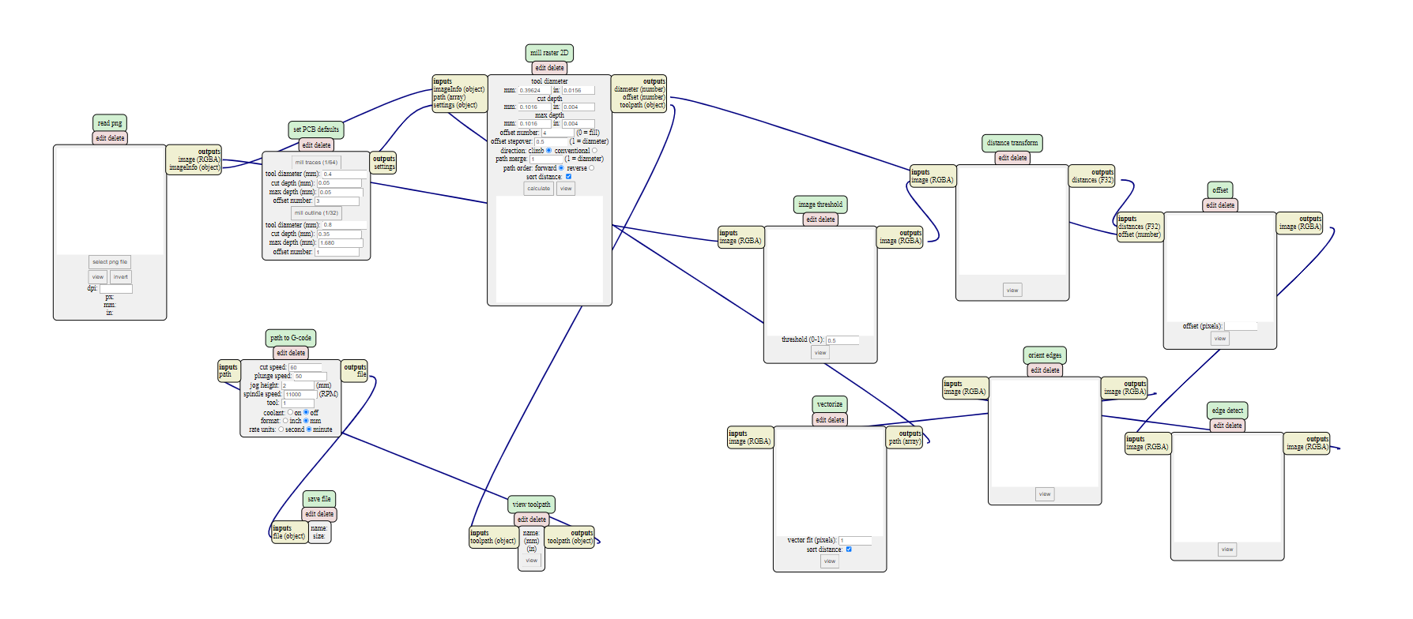Click view in orient edges module
The image size is (1413, 619).
point(1045,494)
